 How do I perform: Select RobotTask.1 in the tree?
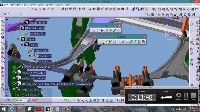(42, 51)
